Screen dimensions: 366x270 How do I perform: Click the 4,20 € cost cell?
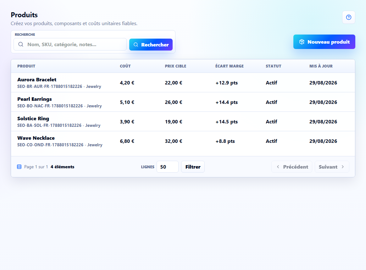click(127, 83)
